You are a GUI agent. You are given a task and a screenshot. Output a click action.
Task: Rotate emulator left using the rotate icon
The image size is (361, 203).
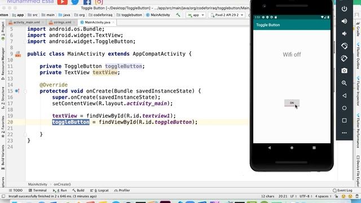344,46
